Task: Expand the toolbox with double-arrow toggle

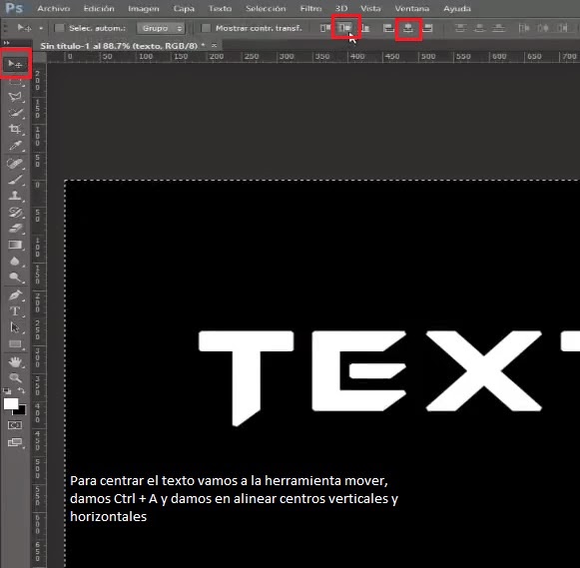Action: (7, 43)
